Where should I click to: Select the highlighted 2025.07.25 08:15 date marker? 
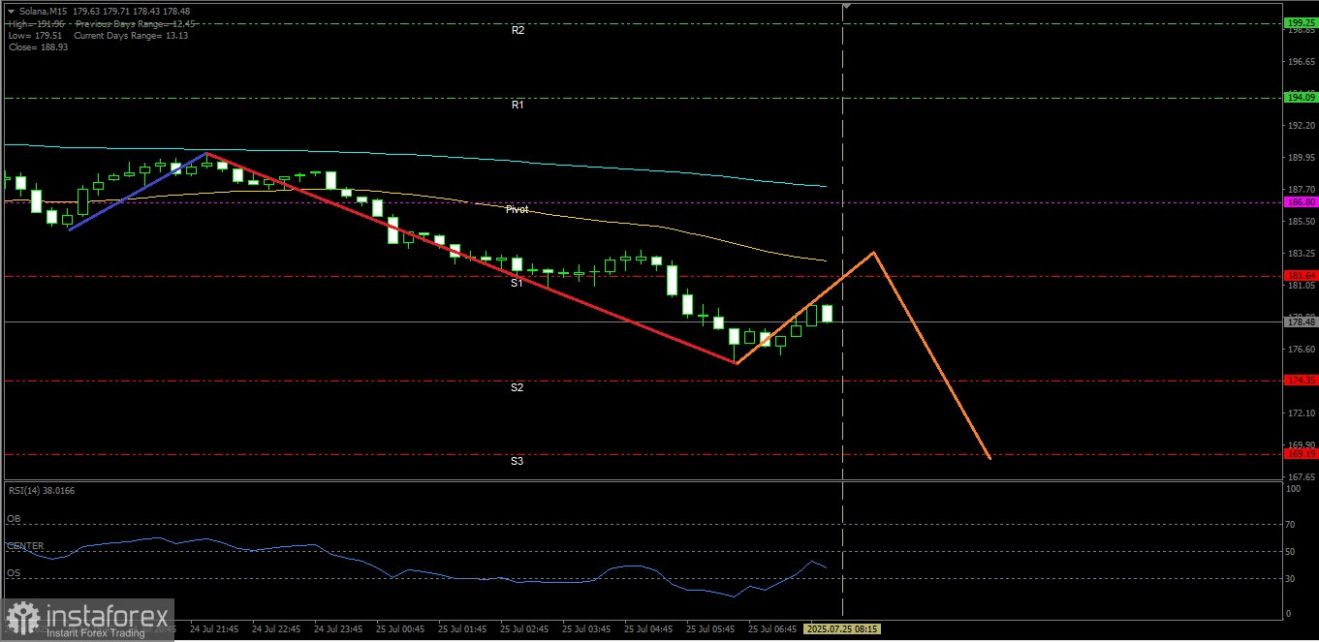point(842,628)
